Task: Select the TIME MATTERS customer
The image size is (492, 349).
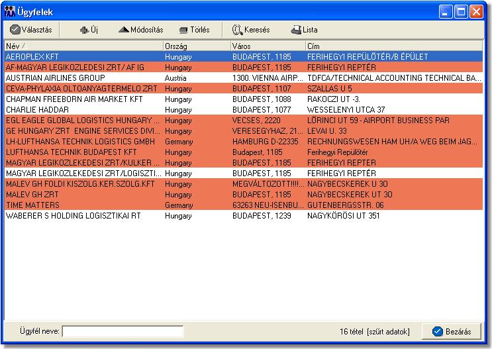Action: [244, 205]
